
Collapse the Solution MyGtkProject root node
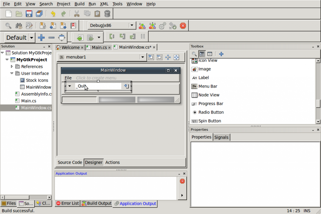coord(3,53)
